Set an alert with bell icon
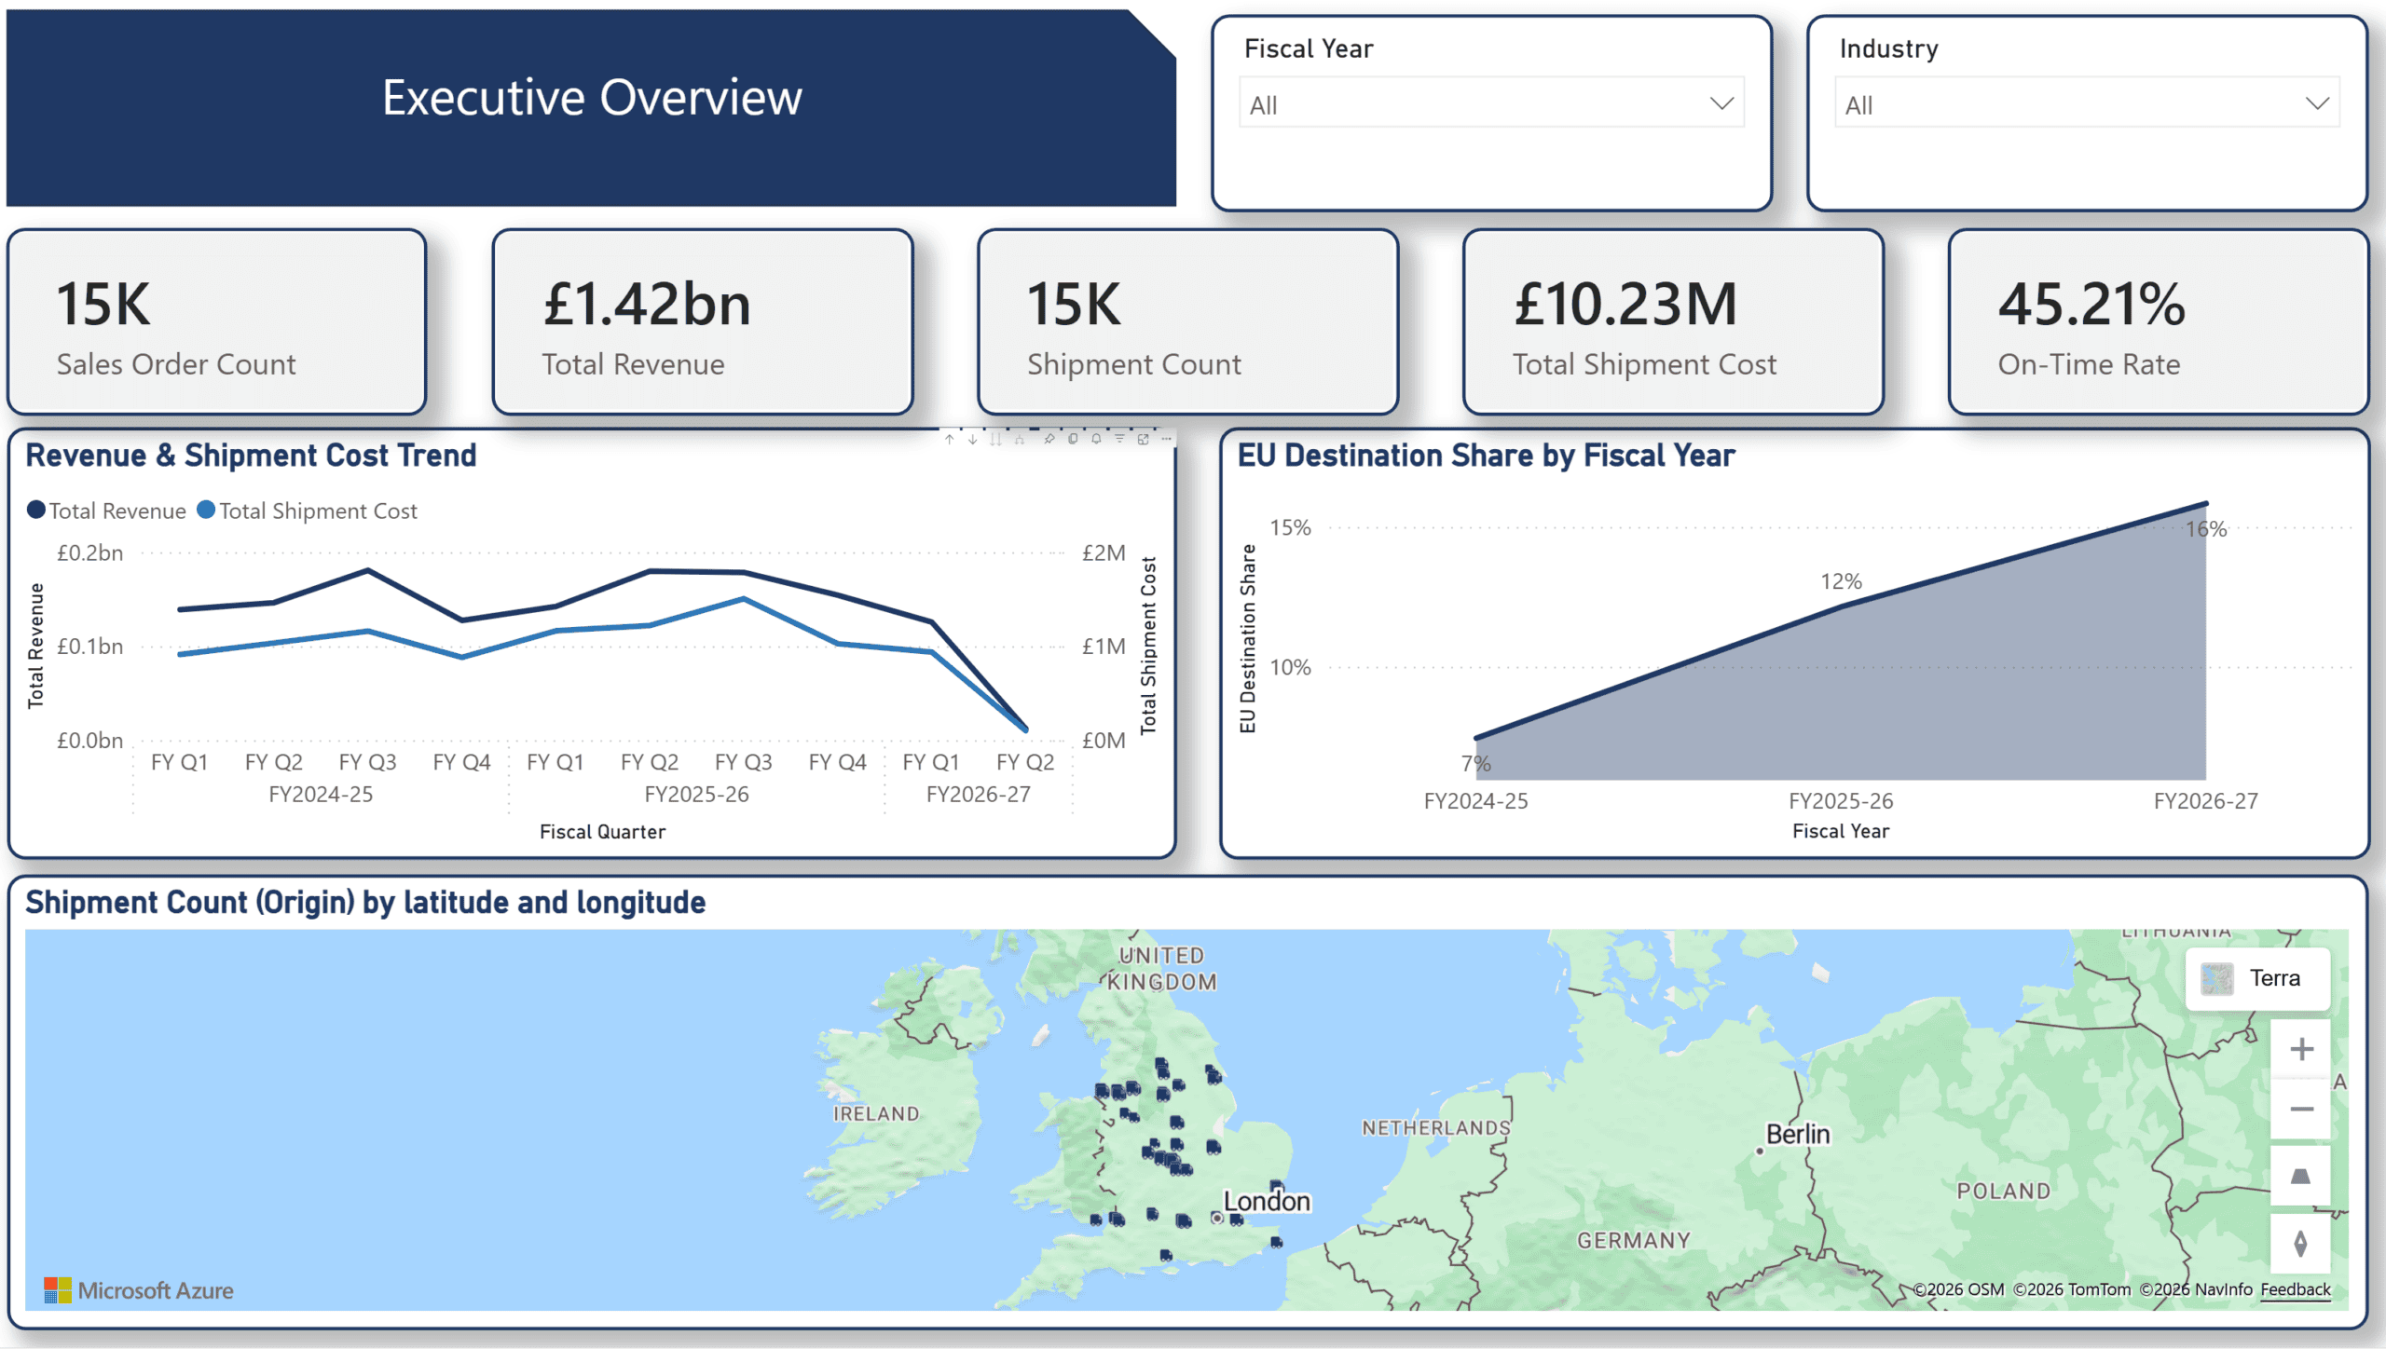The image size is (2386, 1349). 1096,439
